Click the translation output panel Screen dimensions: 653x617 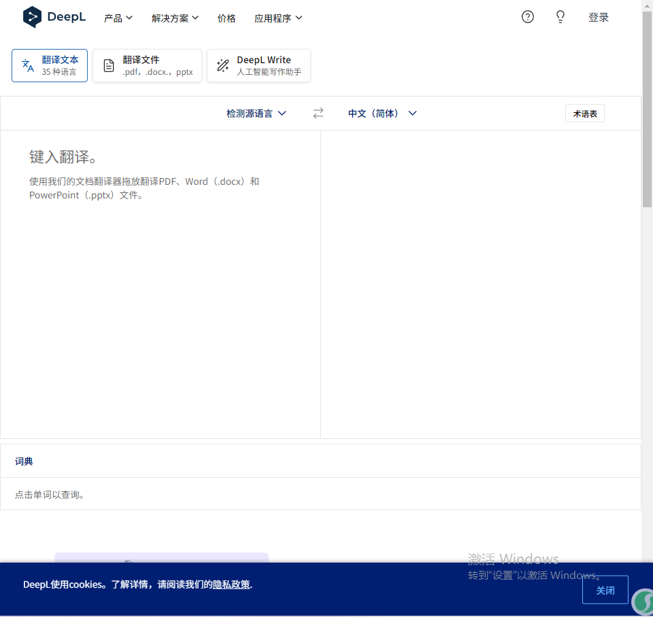[481, 284]
